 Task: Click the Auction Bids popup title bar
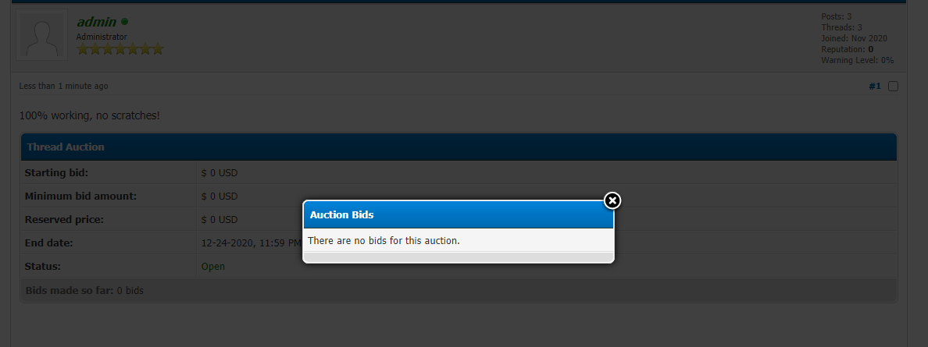pyautogui.click(x=458, y=214)
